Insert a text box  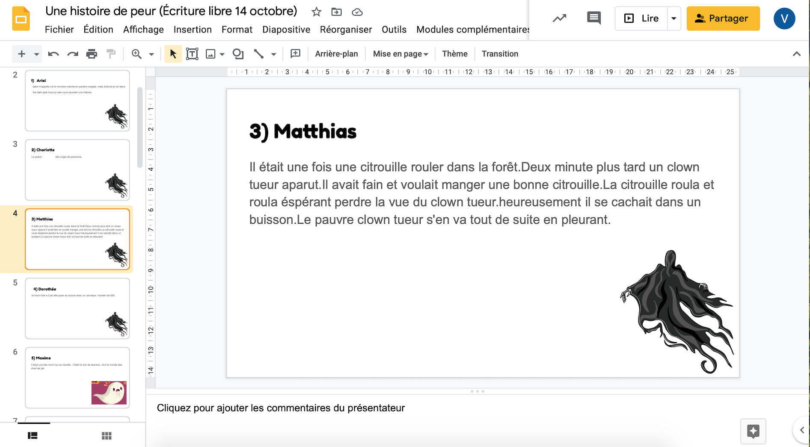[x=192, y=54]
